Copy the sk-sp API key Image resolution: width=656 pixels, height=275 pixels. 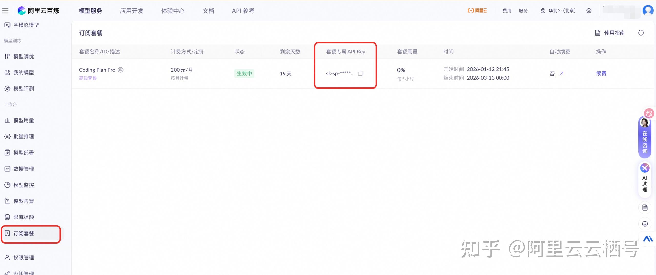tap(361, 73)
